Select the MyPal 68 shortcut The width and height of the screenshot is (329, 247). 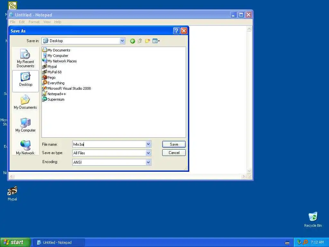point(52,72)
